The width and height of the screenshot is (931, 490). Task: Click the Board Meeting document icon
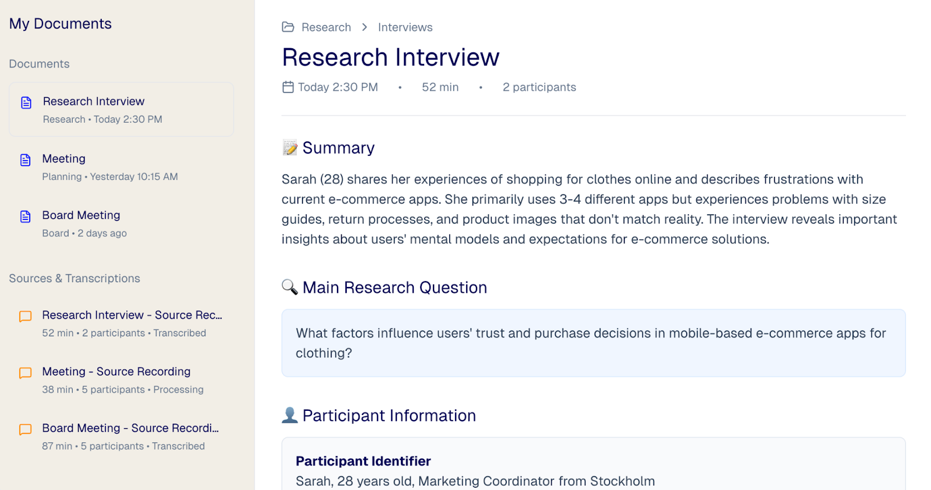tap(26, 216)
